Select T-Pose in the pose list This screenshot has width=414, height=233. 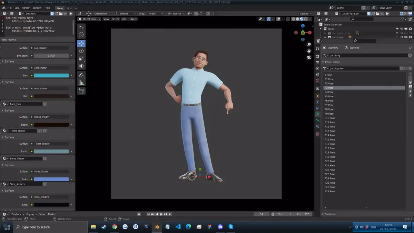click(x=364, y=75)
